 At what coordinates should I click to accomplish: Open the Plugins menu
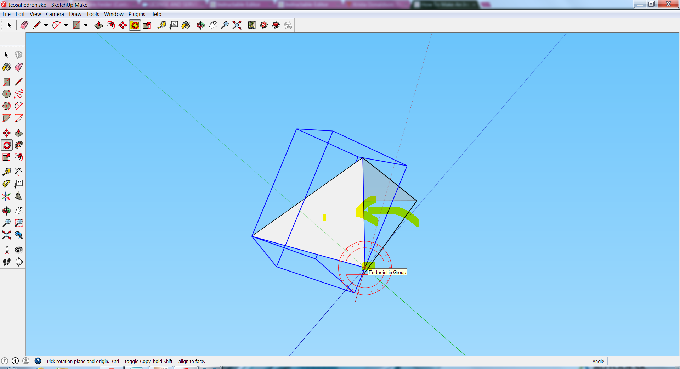pos(137,14)
